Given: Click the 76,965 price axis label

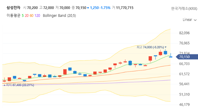Looking at the screenshot, I should pos(184,43).
